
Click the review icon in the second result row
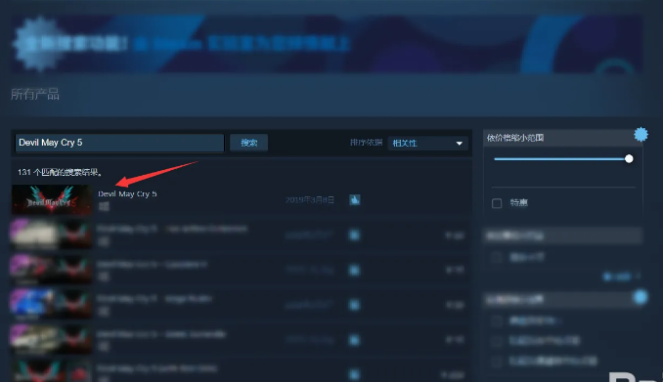point(355,234)
